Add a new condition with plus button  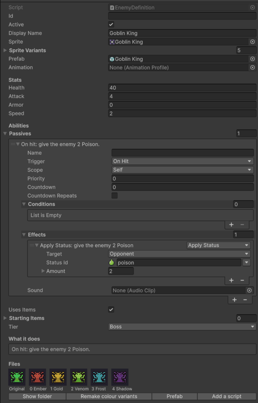pyautogui.click(x=231, y=224)
